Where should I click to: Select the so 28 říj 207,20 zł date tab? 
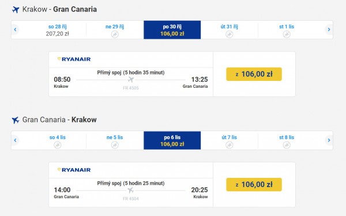coord(57,30)
